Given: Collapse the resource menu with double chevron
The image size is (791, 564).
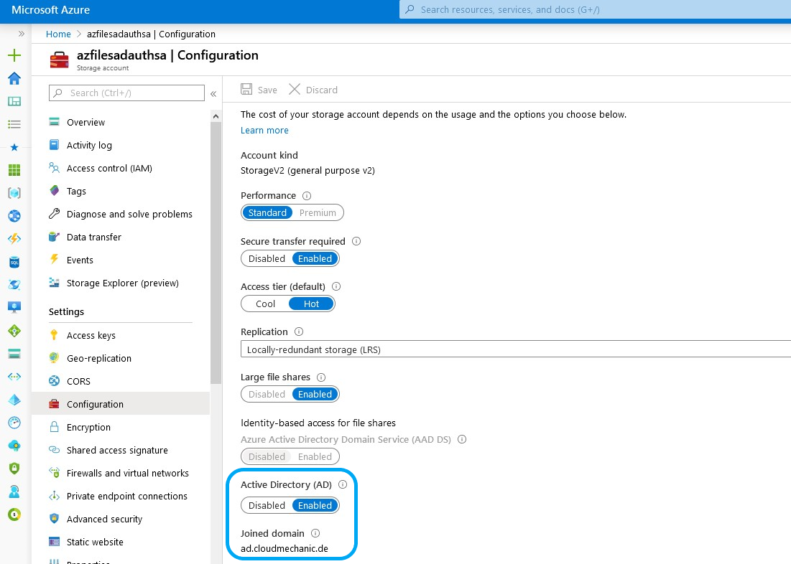Looking at the screenshot, I should [213, 94].
